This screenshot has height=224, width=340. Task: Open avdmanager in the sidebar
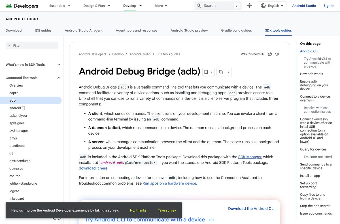point(19,131)
